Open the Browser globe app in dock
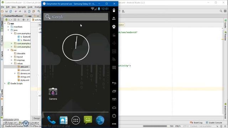 pyautogui.click(x=100, y=120)
